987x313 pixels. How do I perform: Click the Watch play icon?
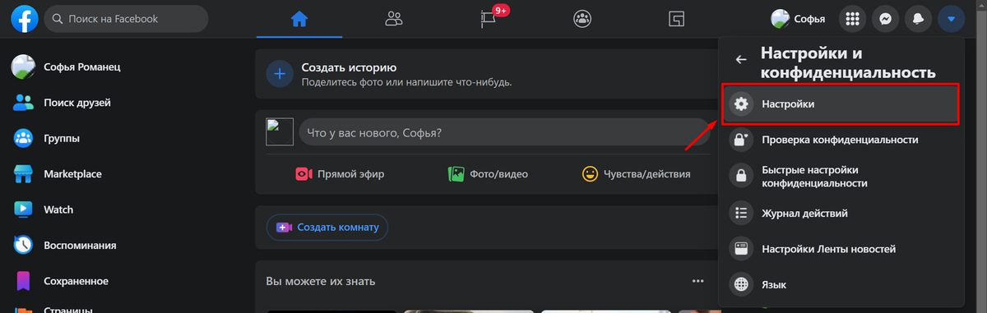coord(22,209)
